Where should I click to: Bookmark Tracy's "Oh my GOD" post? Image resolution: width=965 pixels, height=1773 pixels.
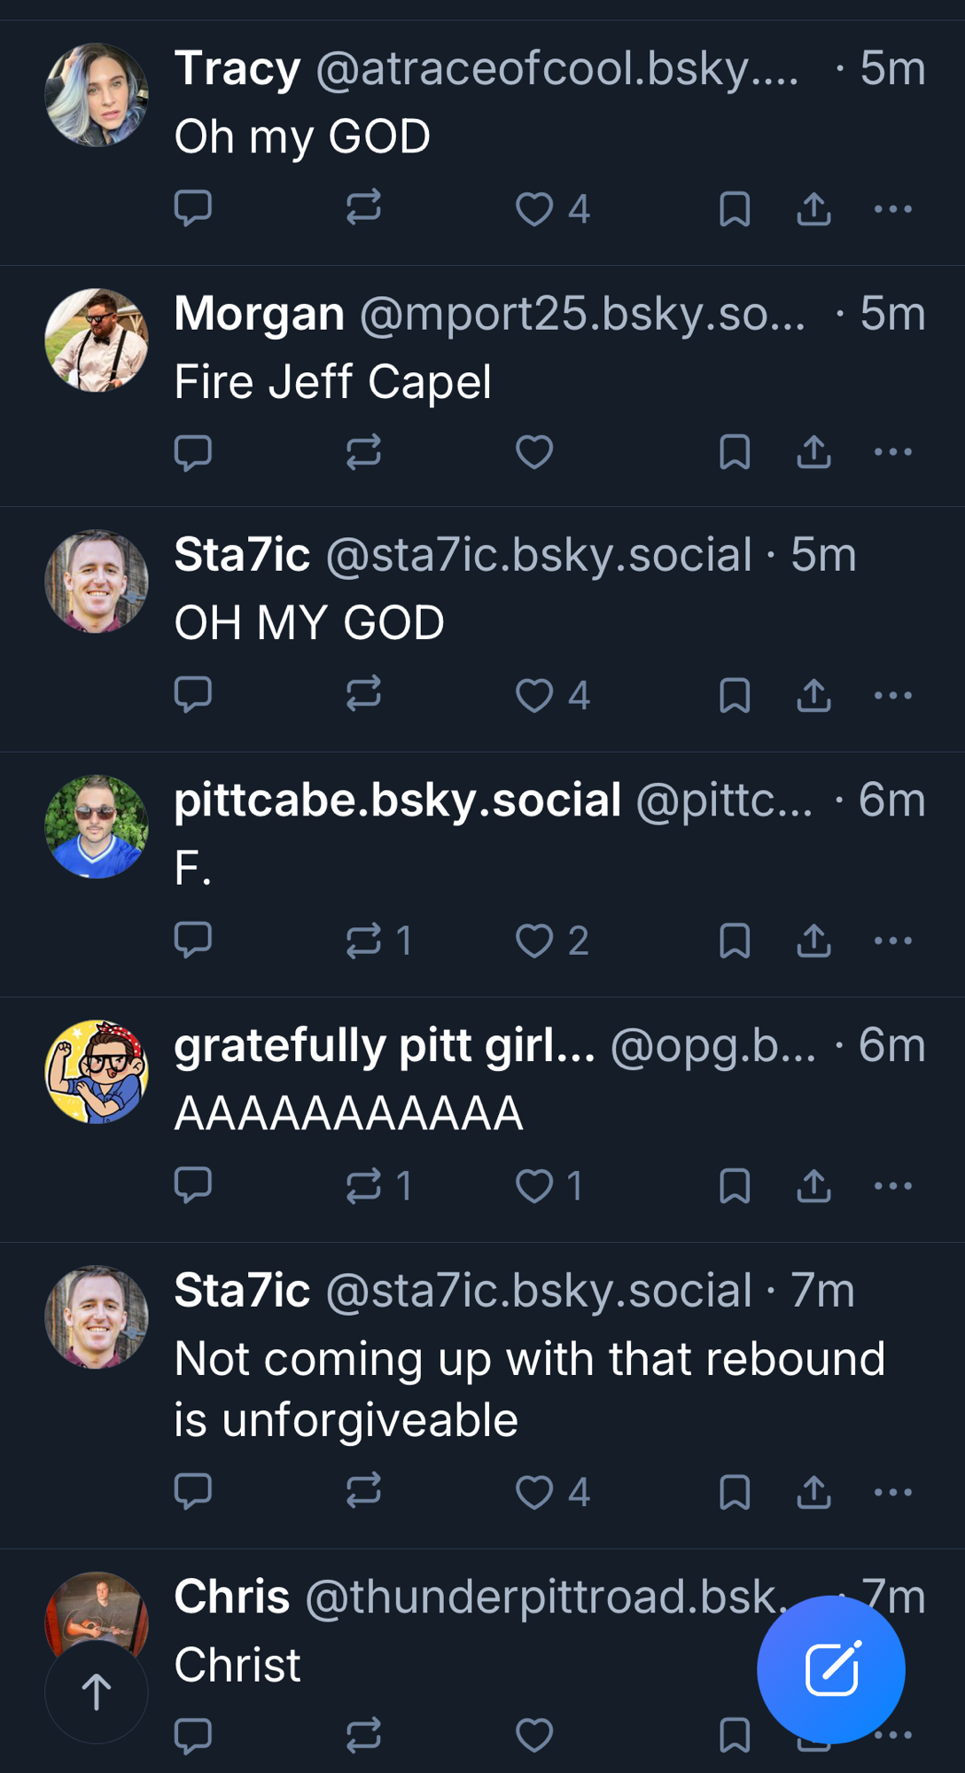[735, 209]
